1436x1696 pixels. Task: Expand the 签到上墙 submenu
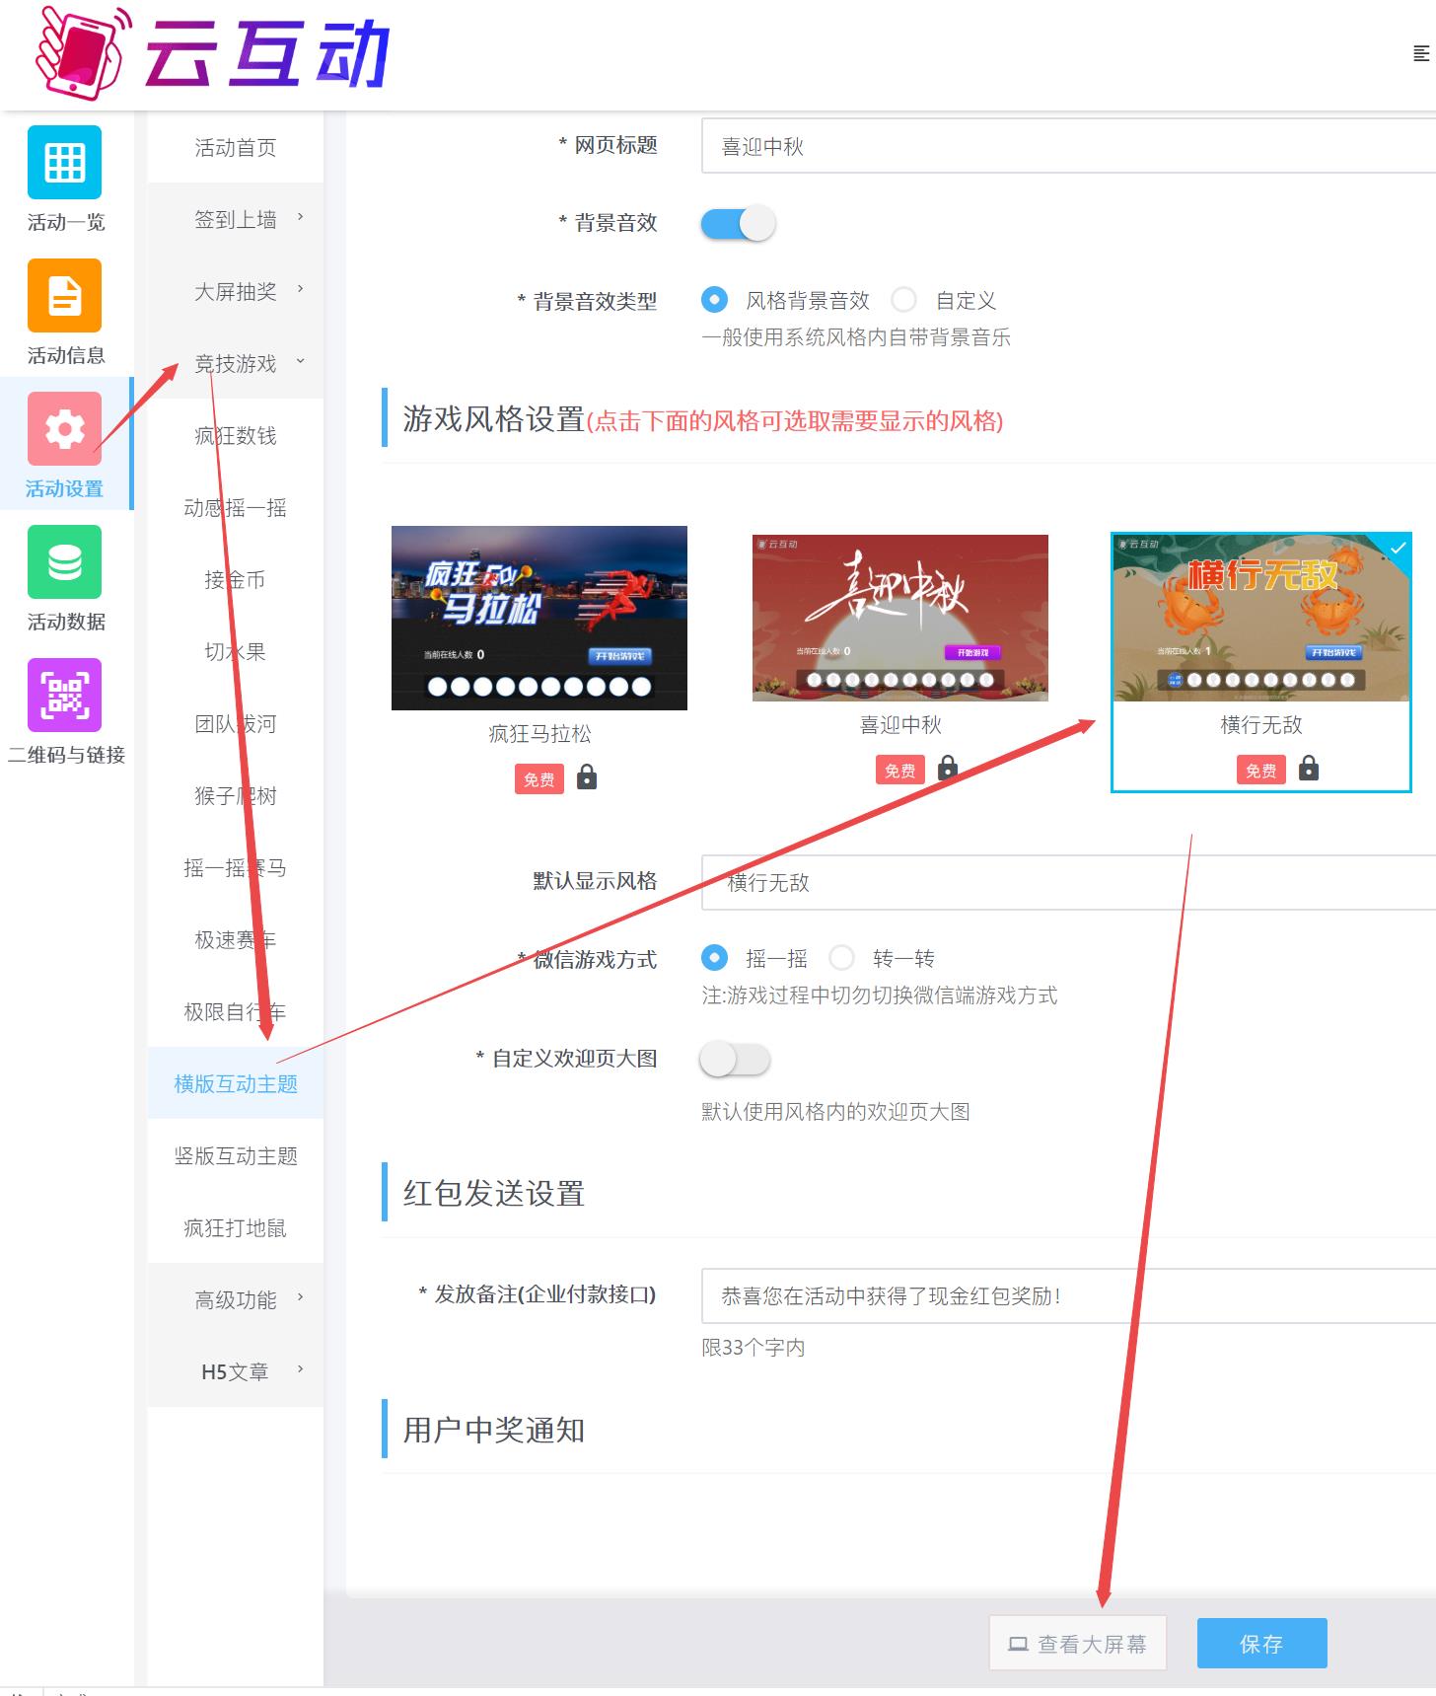pyautogui.click(x=236, y=220)
